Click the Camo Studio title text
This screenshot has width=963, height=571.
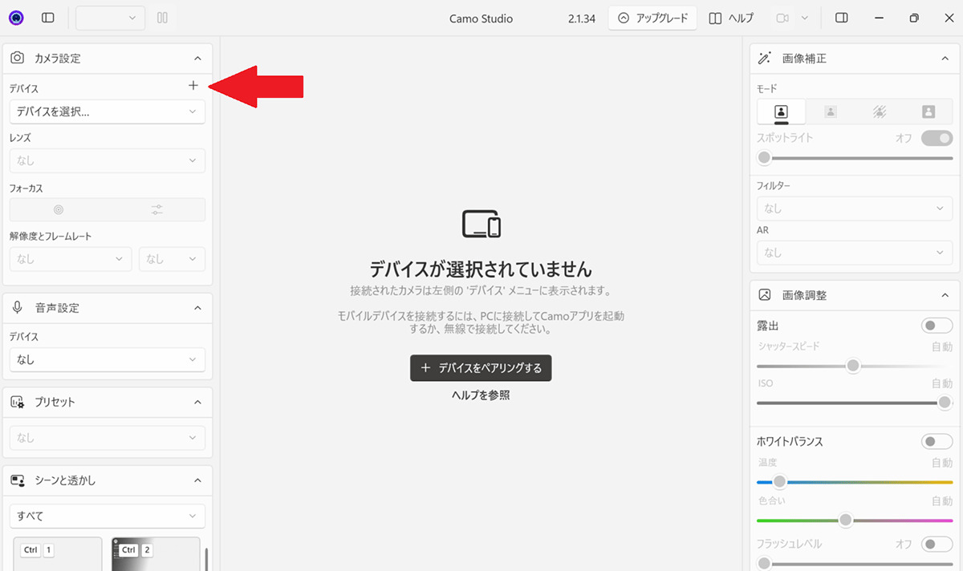click(481, 18)
